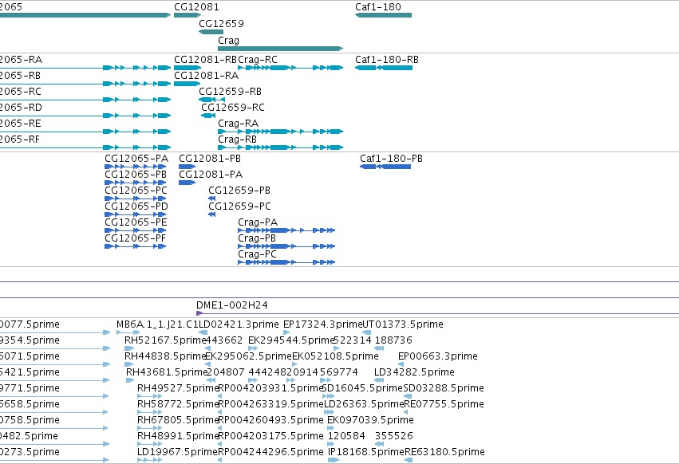
Task: Select EST RP004244296.5prime label
Action: (270, 453)
